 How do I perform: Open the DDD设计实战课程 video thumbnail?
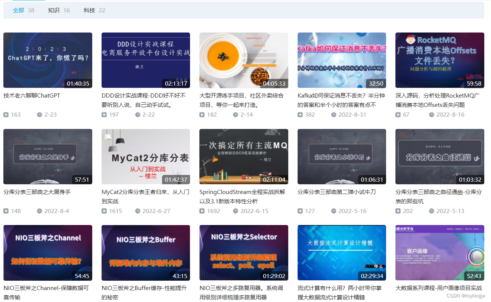click(146, 60)
